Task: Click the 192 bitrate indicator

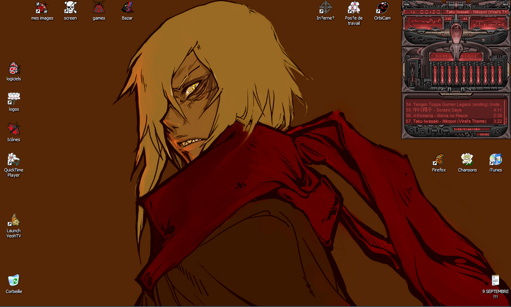Action: [x=449, y=18]
